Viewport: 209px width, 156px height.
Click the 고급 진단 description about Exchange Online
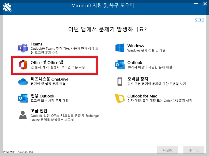[65, 118]
